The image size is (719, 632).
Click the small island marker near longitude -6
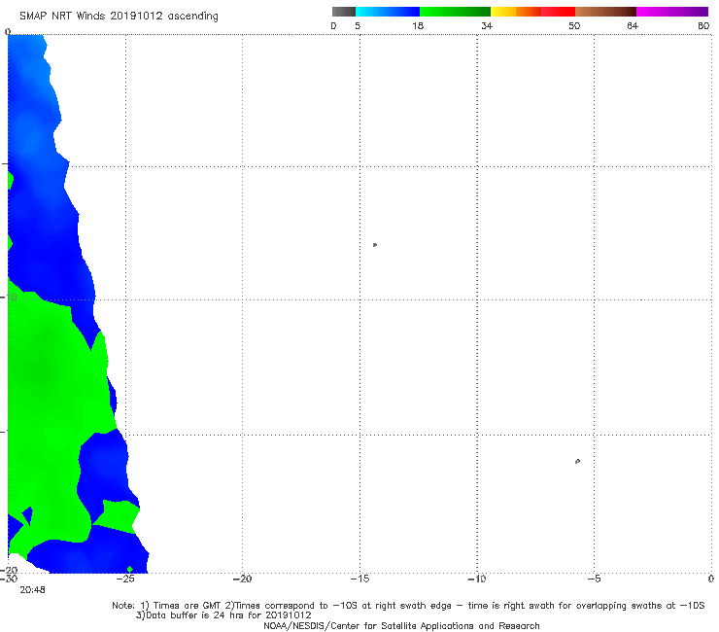[x=578, y=461]
